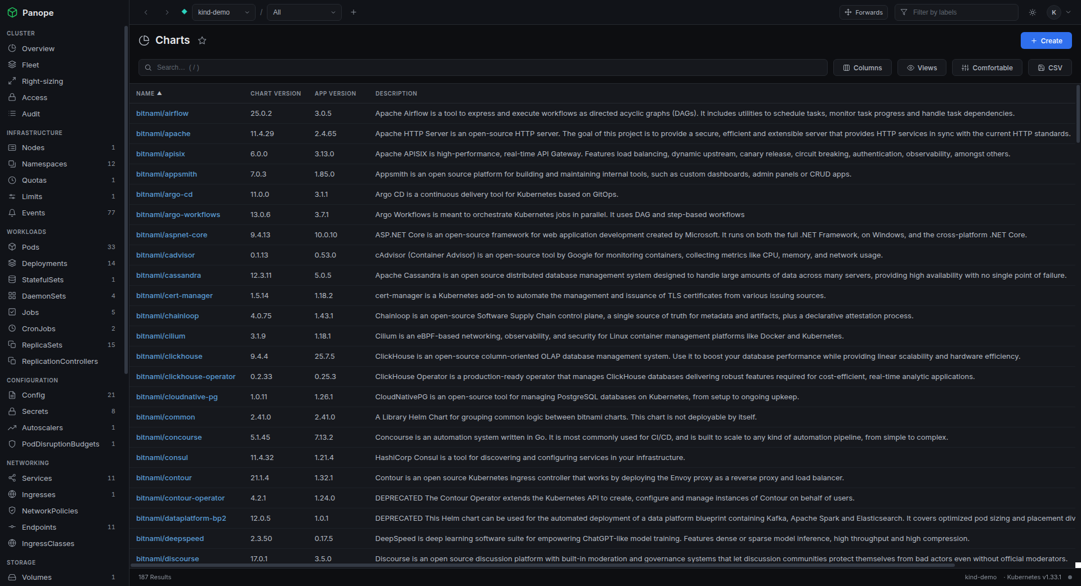The image size is (1081, 586).
Task: Open the All namespaces dropdown
Action: pyautogui.click(x=304, y=12)
